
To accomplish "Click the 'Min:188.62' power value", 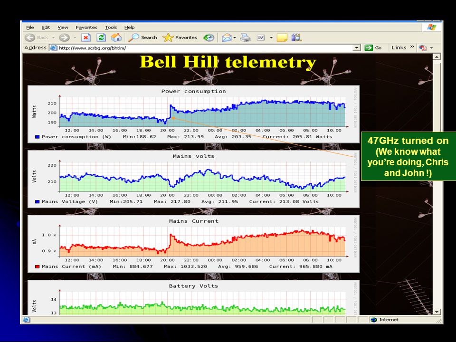I will point(140,137).
